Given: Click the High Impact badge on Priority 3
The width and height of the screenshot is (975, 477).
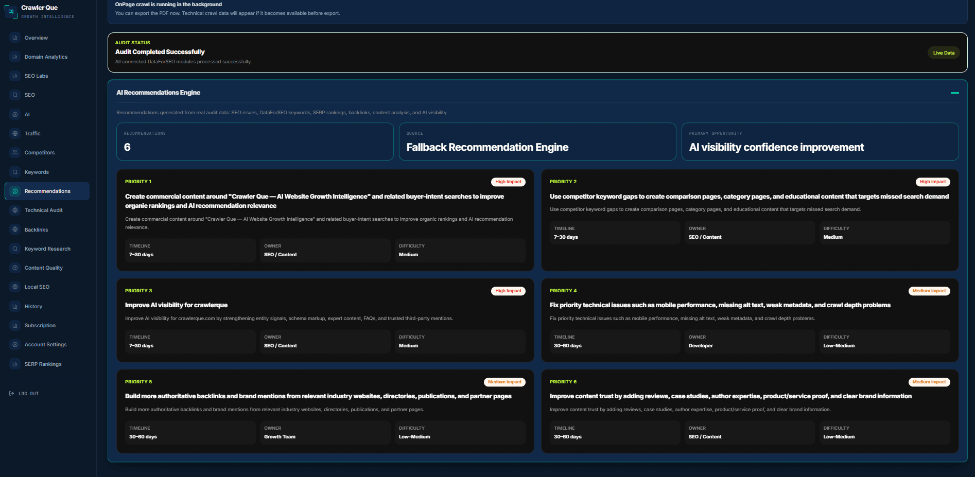Looking at the screenshot, I should 508,291.
